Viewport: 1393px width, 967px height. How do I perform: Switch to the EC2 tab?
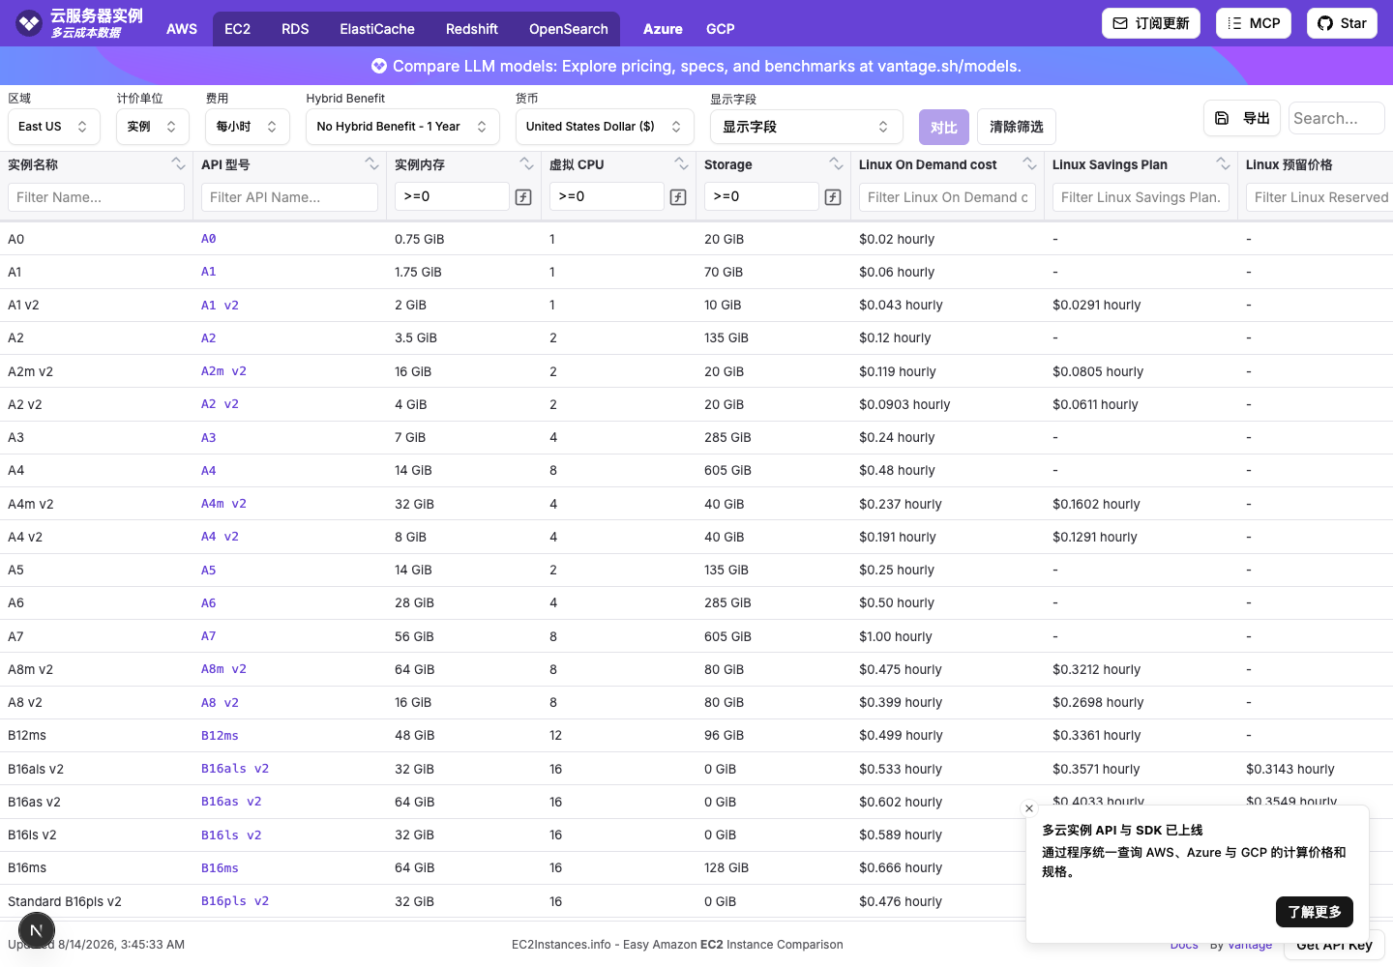[x=238, y=29]
